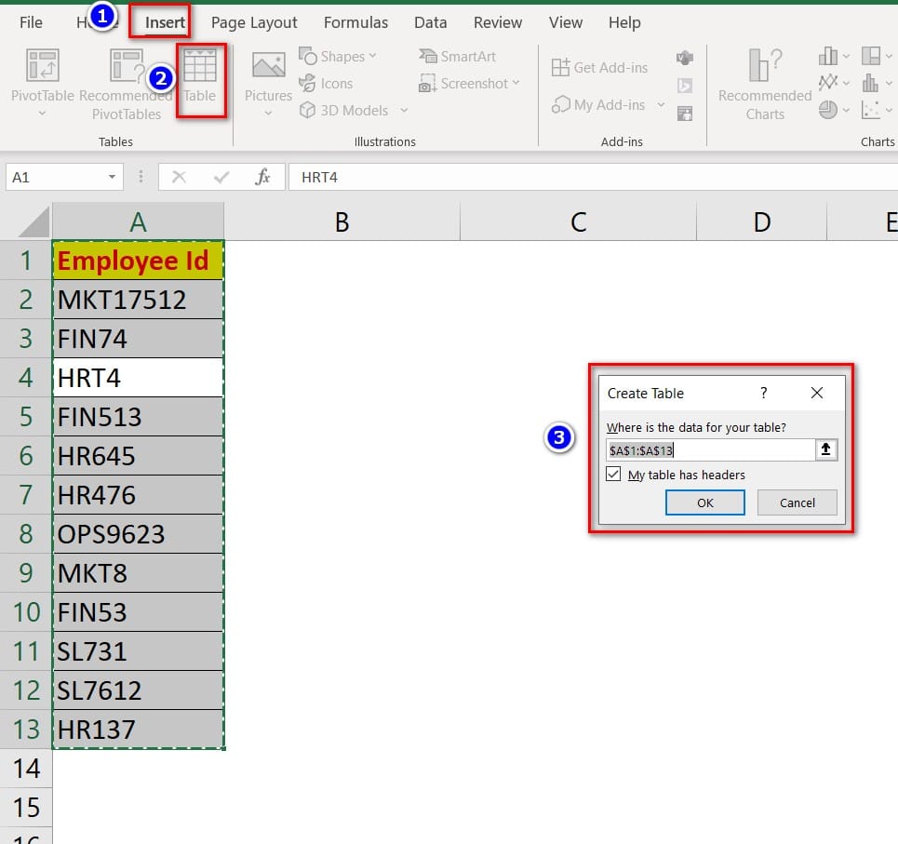Image resolution: width=898 pixels, height=844 pixels.
Task: Click the insert function fx icon
Action: coord(263,177)
